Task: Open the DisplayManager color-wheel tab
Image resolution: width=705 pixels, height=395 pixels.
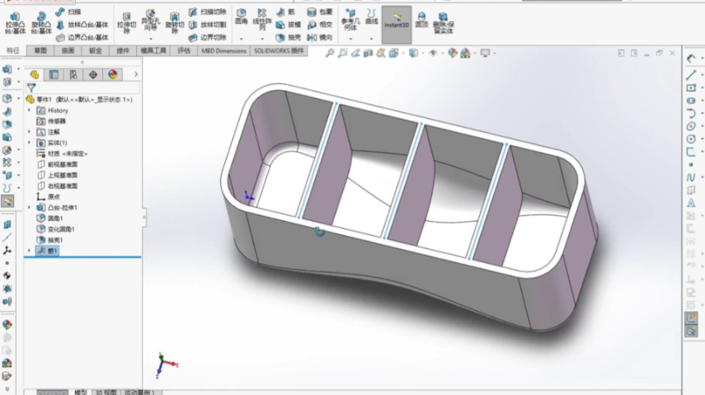Action: tap(112, 75)
